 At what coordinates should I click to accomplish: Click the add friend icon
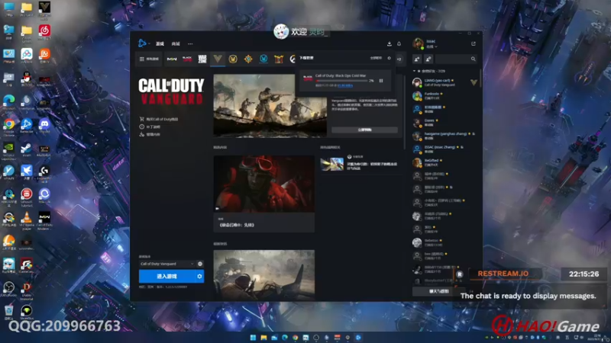pos(417,59)
